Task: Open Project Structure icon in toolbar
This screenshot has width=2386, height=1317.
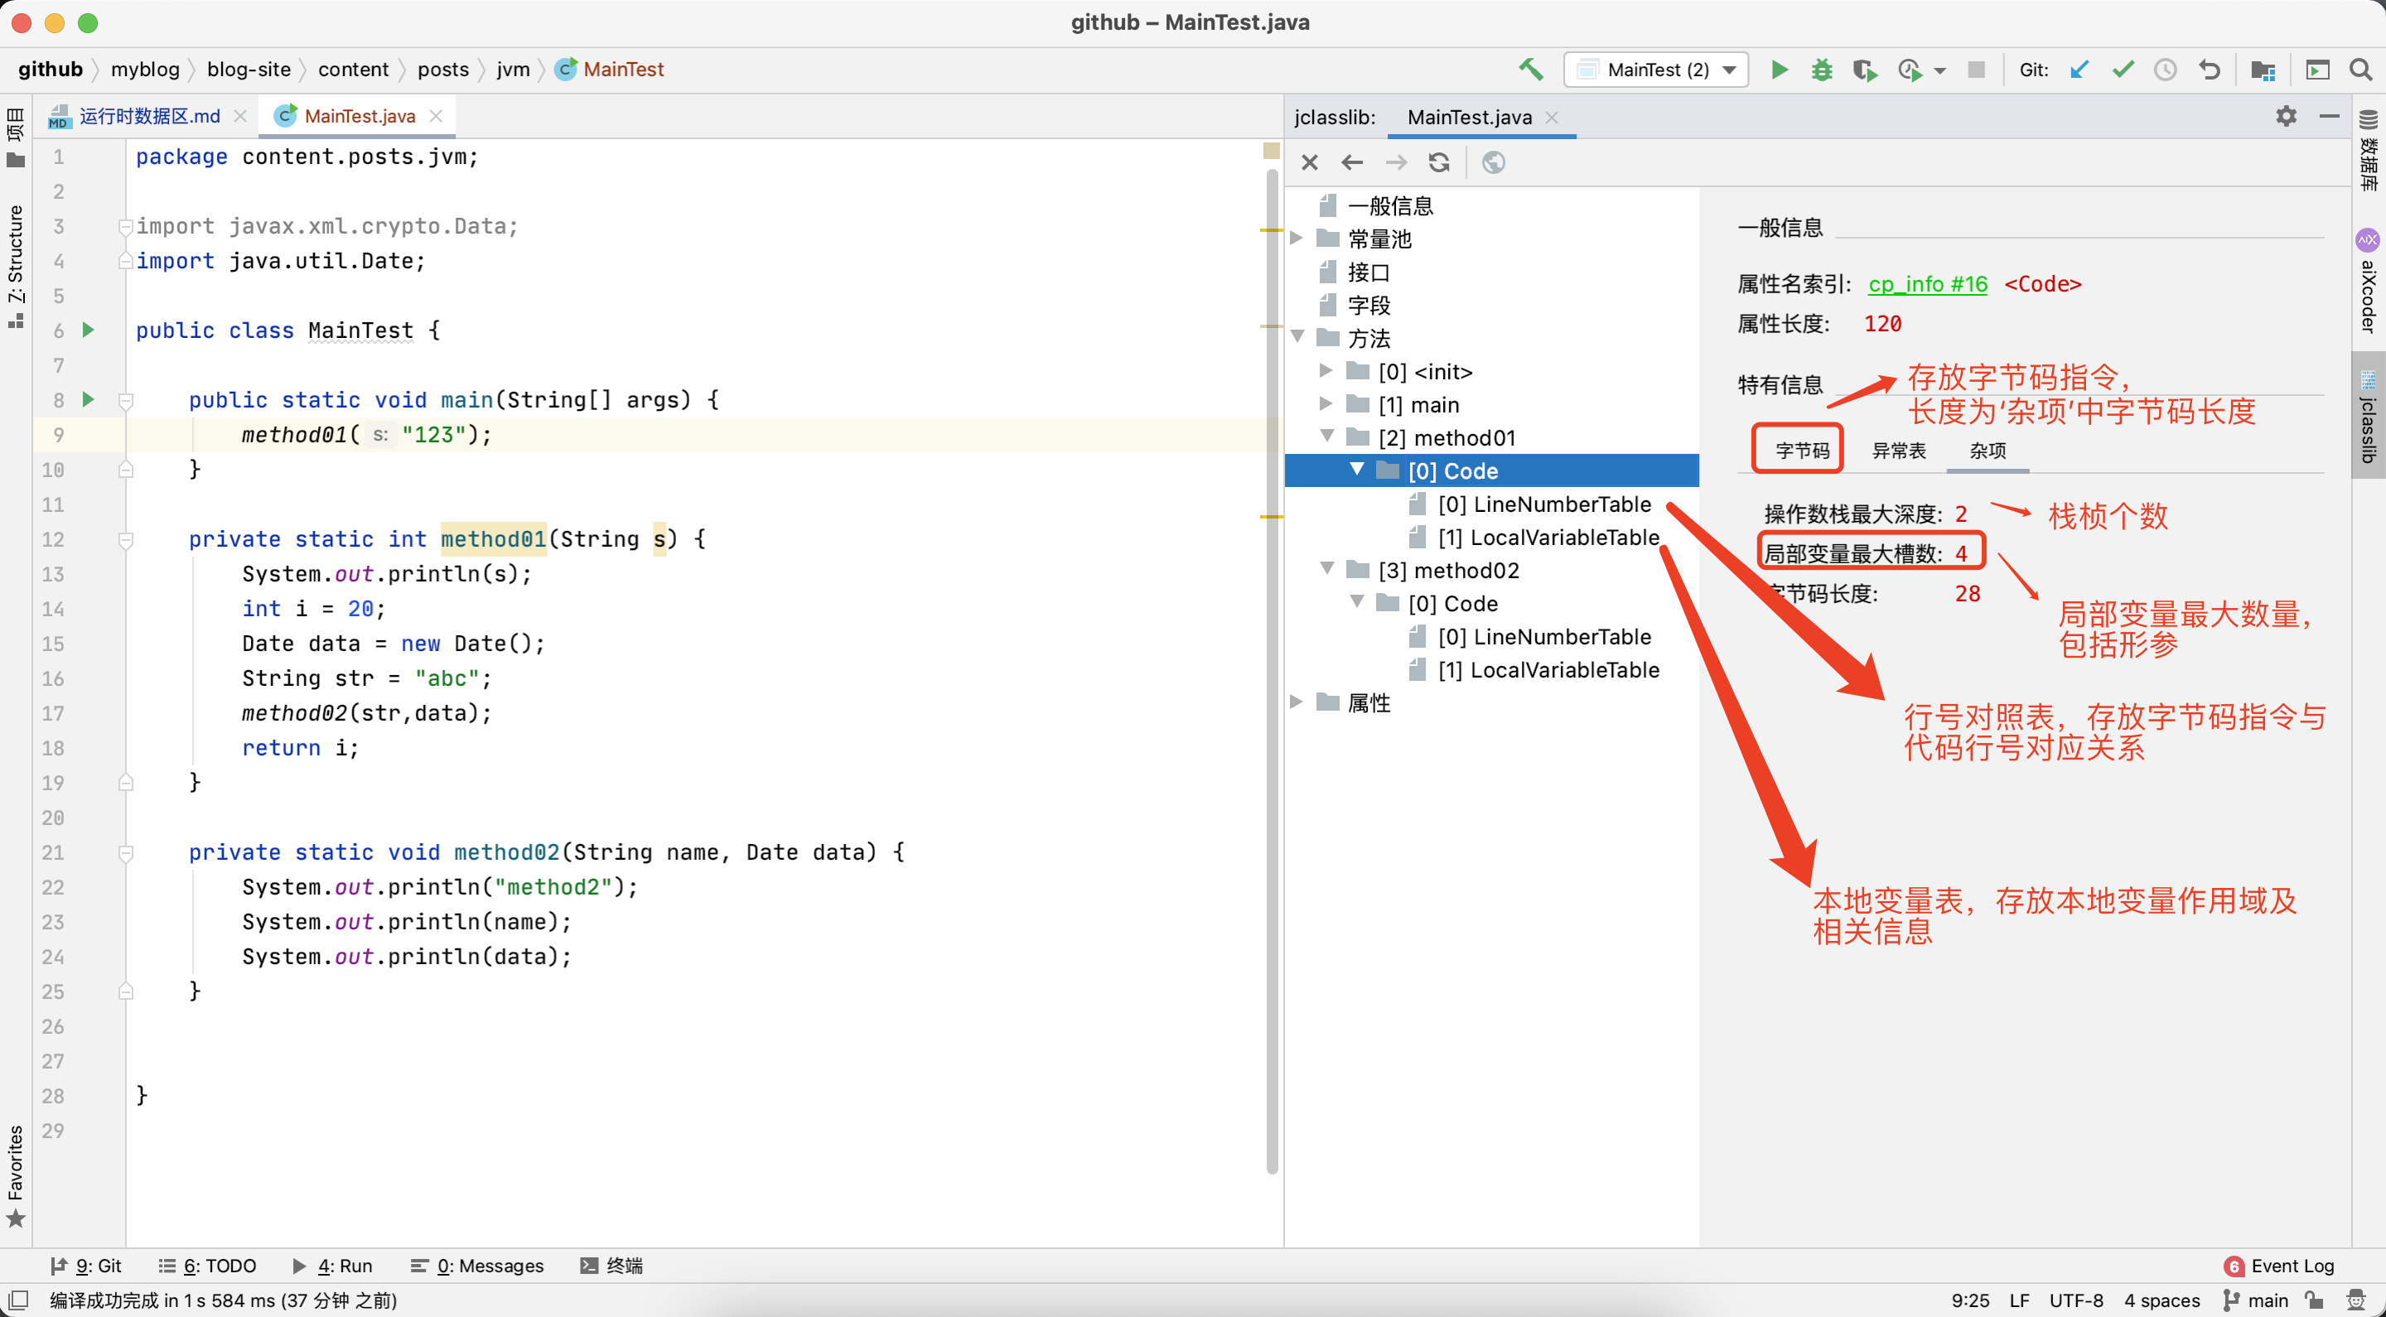Action: coord(2263,70)
